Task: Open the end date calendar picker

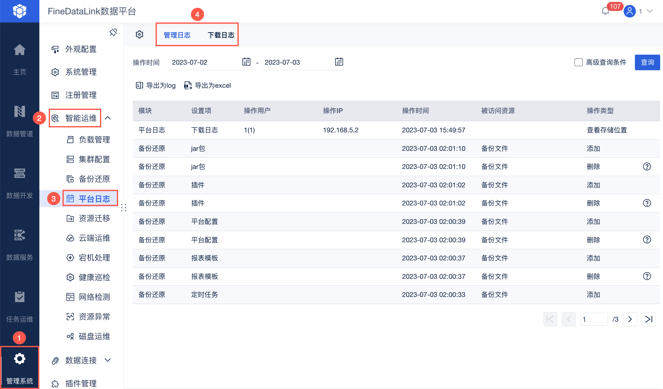Action: tap(339, 62)
